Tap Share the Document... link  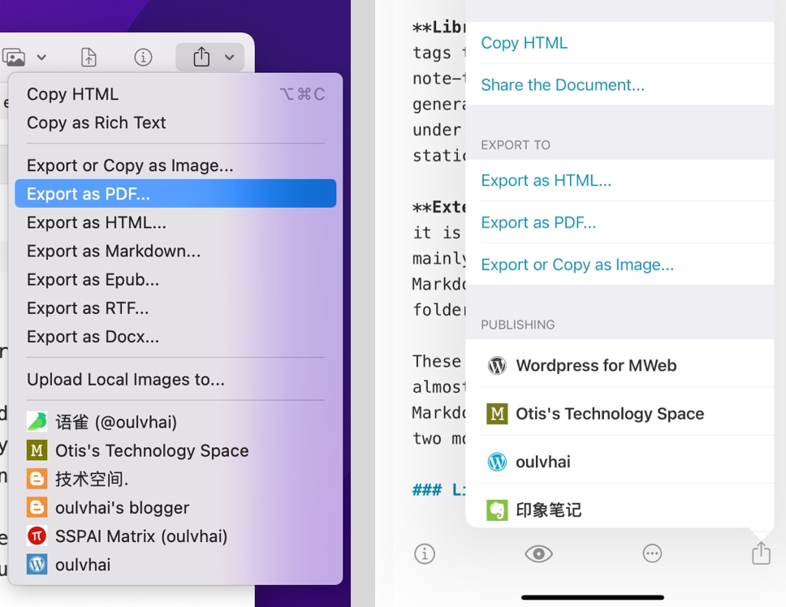562,85
